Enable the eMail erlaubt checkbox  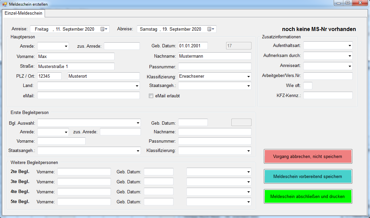point(151,96)
